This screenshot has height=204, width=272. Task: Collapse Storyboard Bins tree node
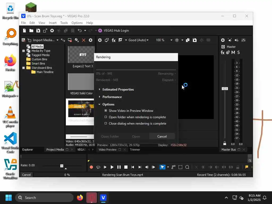coord(23,68)
